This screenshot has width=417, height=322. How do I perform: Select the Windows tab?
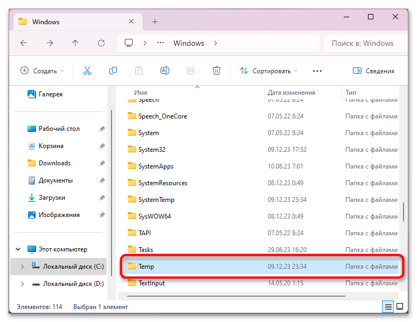(77, 22)
